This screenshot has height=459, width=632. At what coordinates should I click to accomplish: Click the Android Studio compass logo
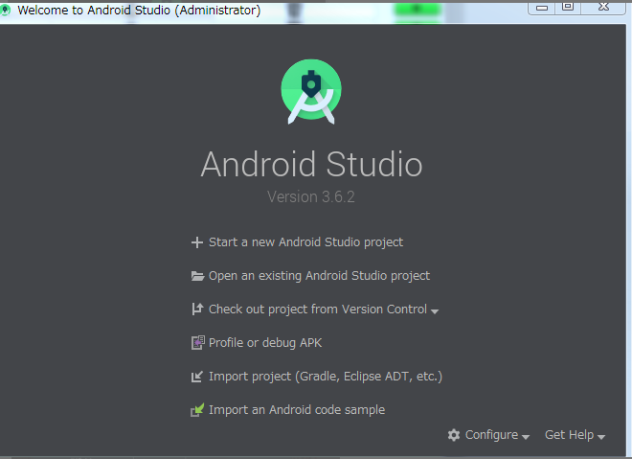point(311,91)
